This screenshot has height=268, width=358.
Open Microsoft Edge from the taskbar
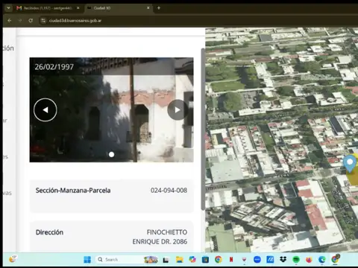(322, 260)
